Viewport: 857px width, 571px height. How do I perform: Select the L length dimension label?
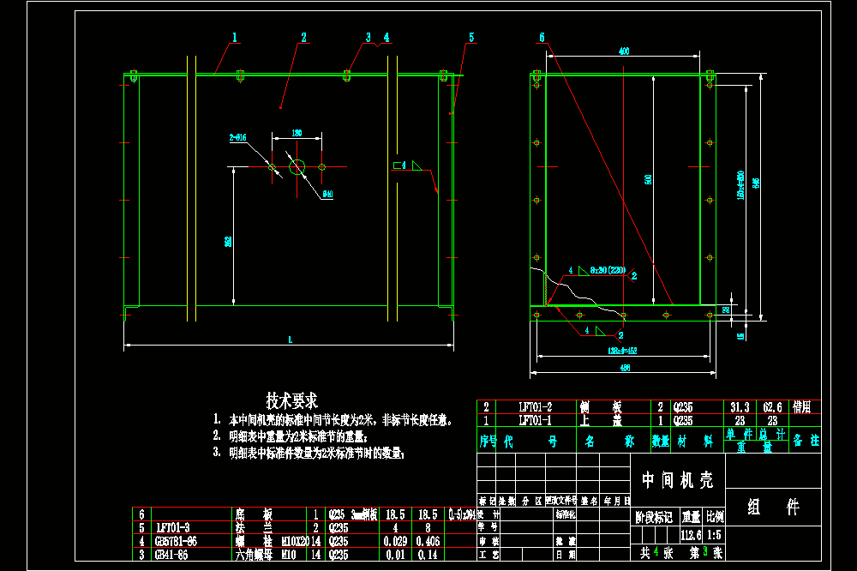tap(291, 340)
